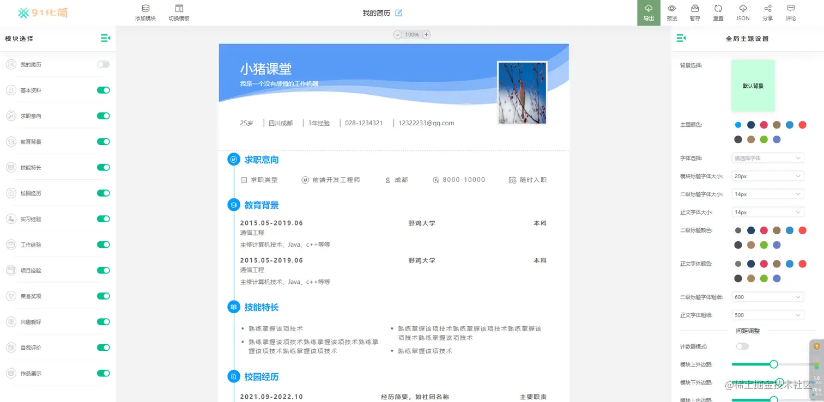Click the email 12322233@qq.com on the resume

(x=426, y=123)
